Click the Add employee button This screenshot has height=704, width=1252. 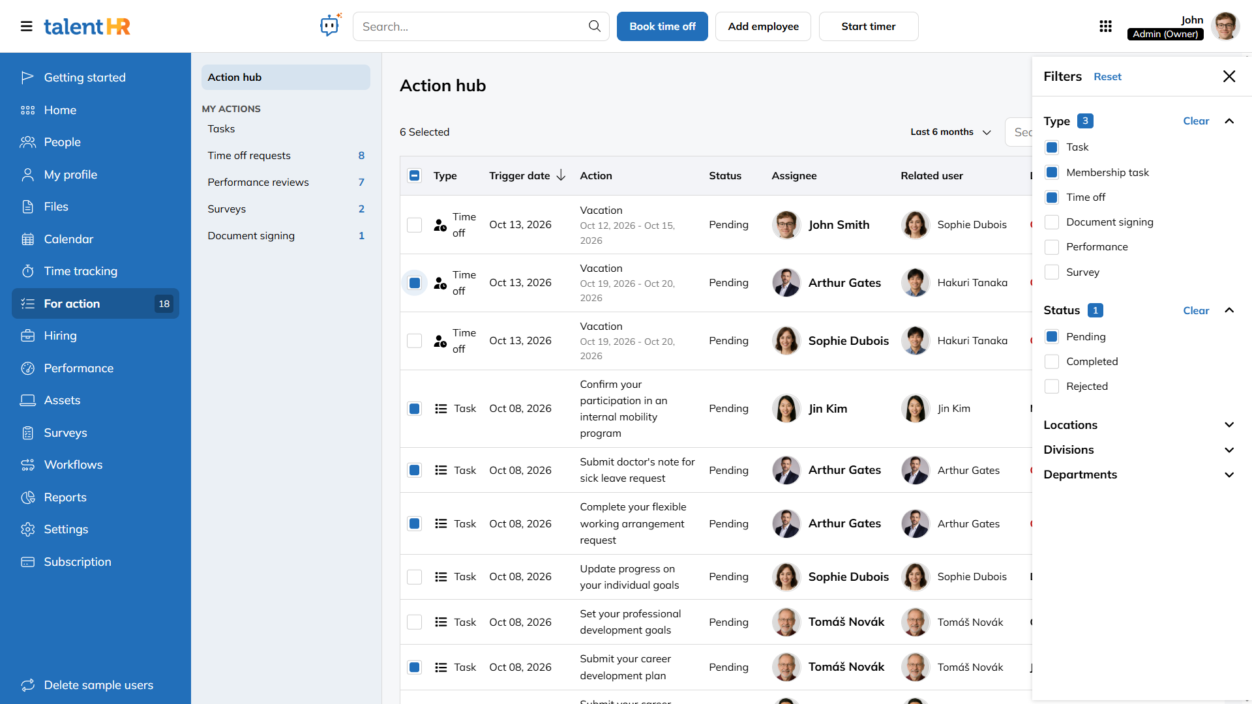[763, 26]
